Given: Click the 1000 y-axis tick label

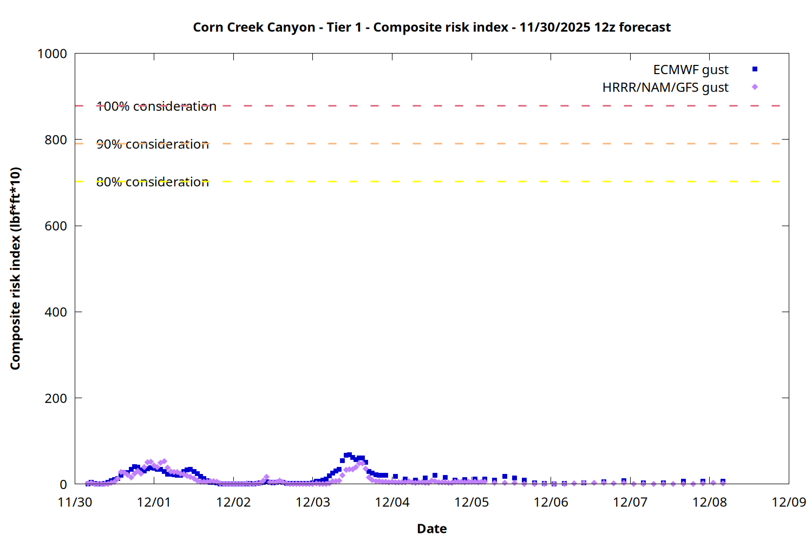Looking at the screenshot, I should tap(52, 54).
